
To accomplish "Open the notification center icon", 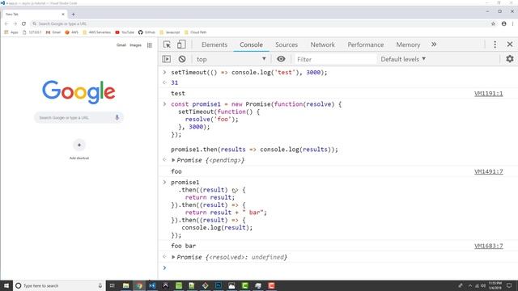I will tap(509, 285).
